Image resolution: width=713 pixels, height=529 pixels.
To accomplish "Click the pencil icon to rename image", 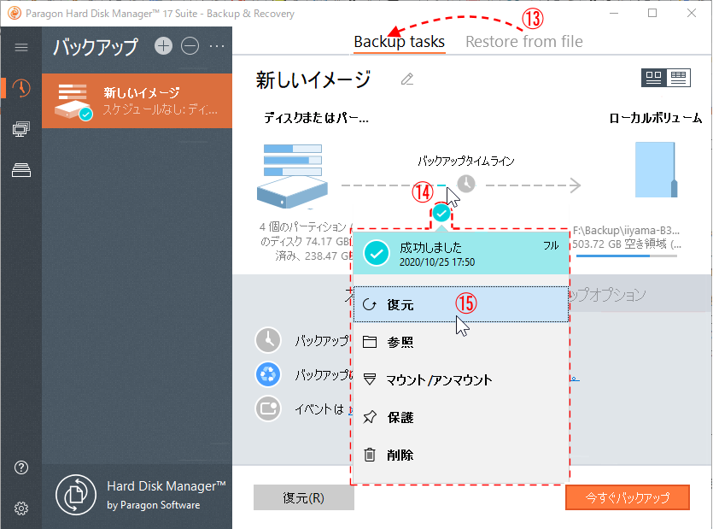I will point(407,79).
